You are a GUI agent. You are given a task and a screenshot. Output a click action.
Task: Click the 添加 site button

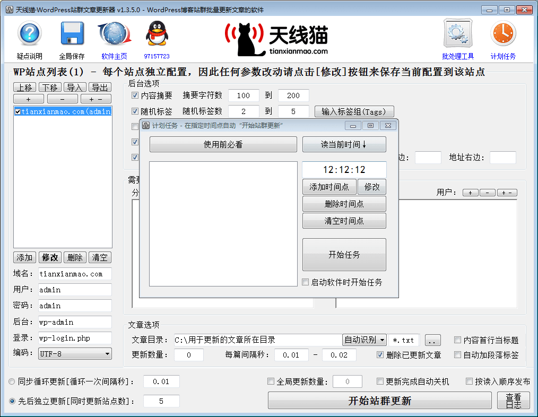pos(24,257)
